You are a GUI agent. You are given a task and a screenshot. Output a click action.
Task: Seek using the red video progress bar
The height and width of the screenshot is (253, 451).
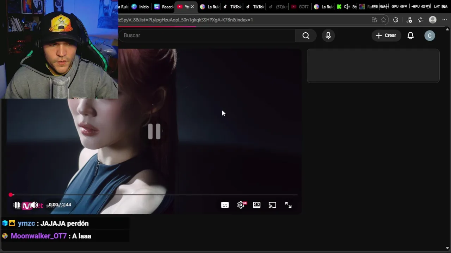154,194
